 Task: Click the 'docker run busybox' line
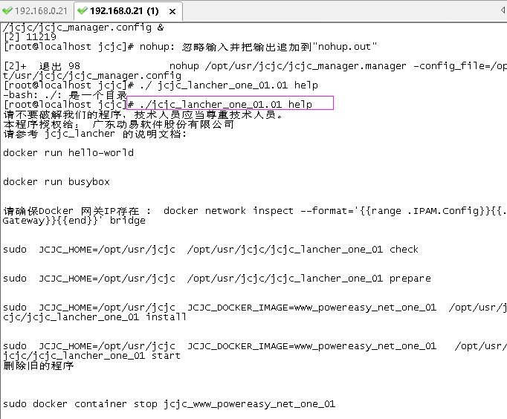point(56,181)
